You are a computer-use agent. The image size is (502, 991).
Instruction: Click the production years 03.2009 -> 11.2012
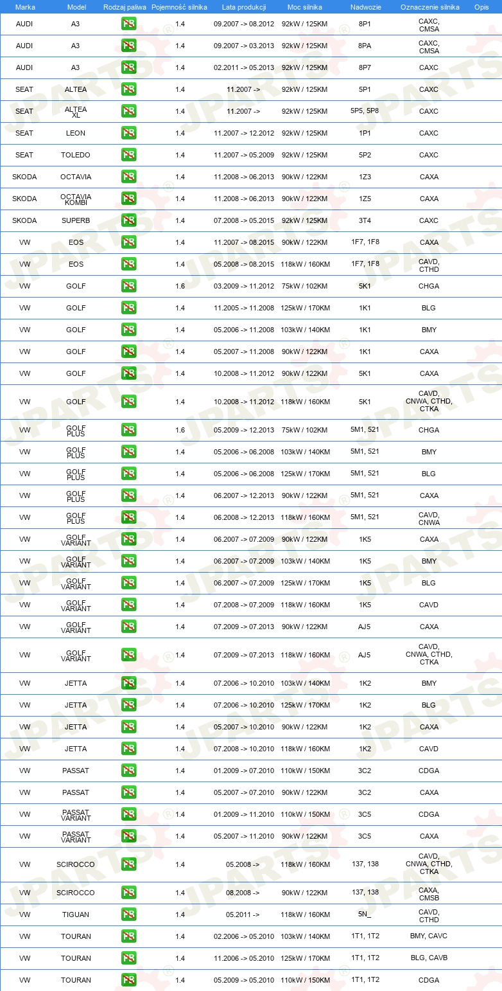click(x=244, y=286)
